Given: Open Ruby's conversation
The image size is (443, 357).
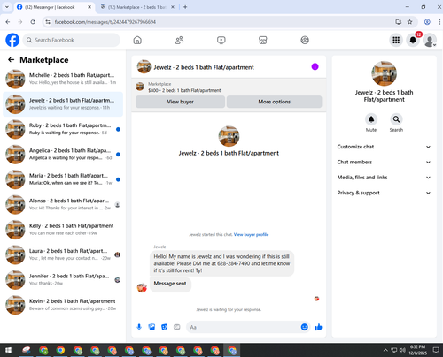Looking at the screenshot, I should [63, 129].
